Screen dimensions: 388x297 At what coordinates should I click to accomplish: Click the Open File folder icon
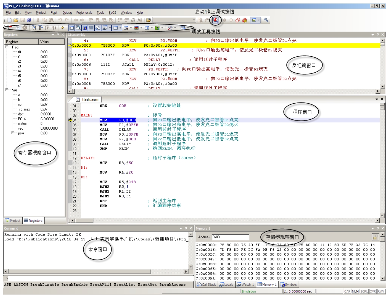point(16,20)
